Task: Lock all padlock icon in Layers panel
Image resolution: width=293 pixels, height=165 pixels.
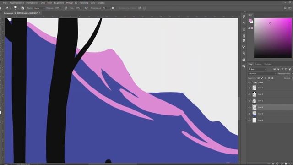Action: point(272,78)
